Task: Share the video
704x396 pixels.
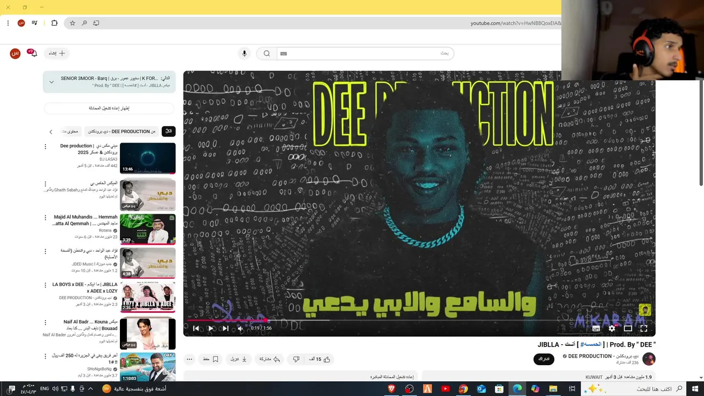Action: pos(269,359)
